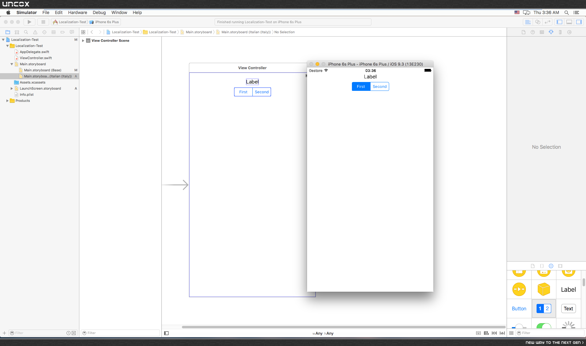The width and height of the screenshot is (586, 346).
Task: Open the Symbol navigator
Action: 17,32
